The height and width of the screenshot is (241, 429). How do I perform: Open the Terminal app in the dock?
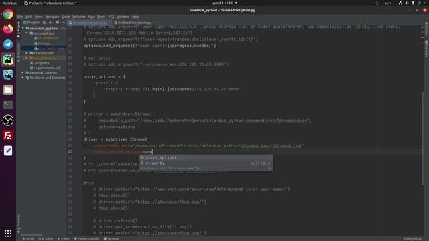pos(8,105)
